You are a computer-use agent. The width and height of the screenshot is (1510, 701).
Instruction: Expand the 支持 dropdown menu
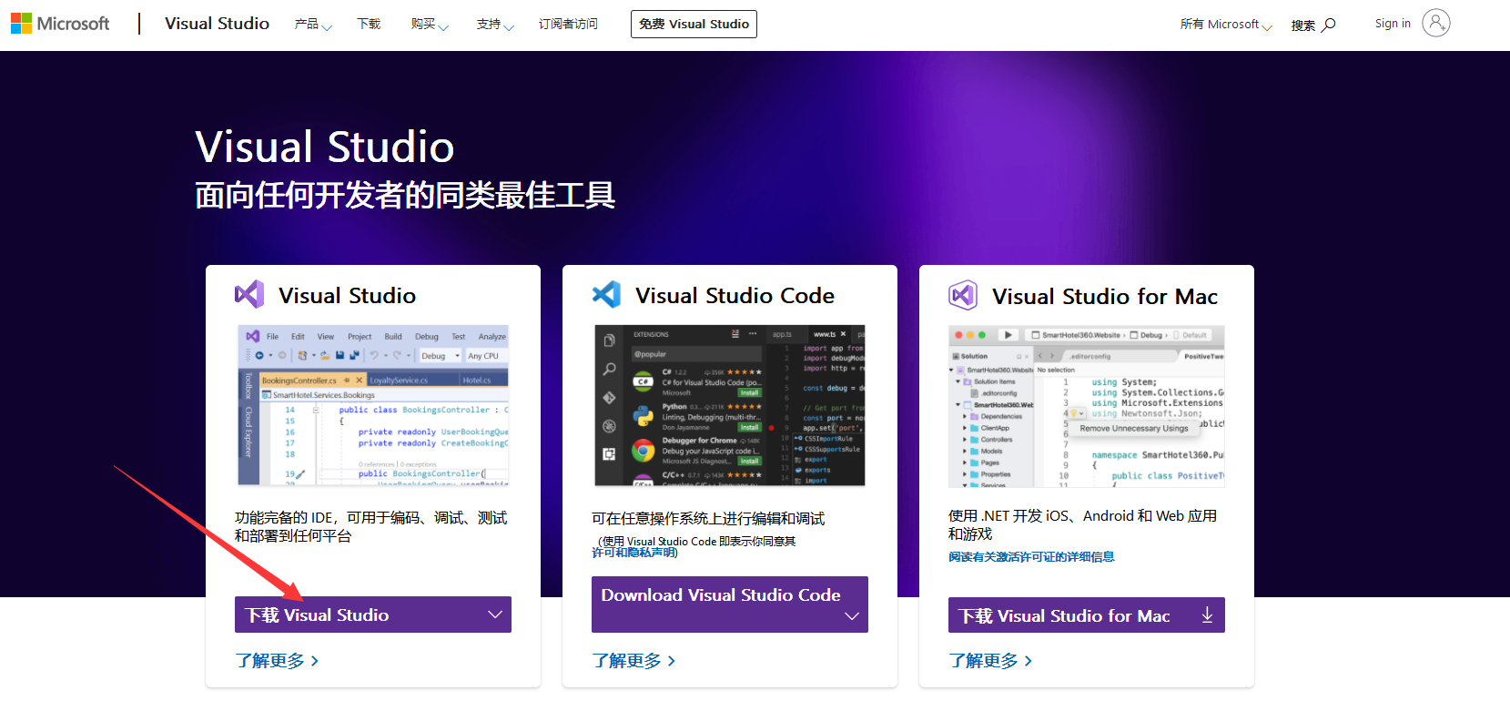click(x=495, y=25)
